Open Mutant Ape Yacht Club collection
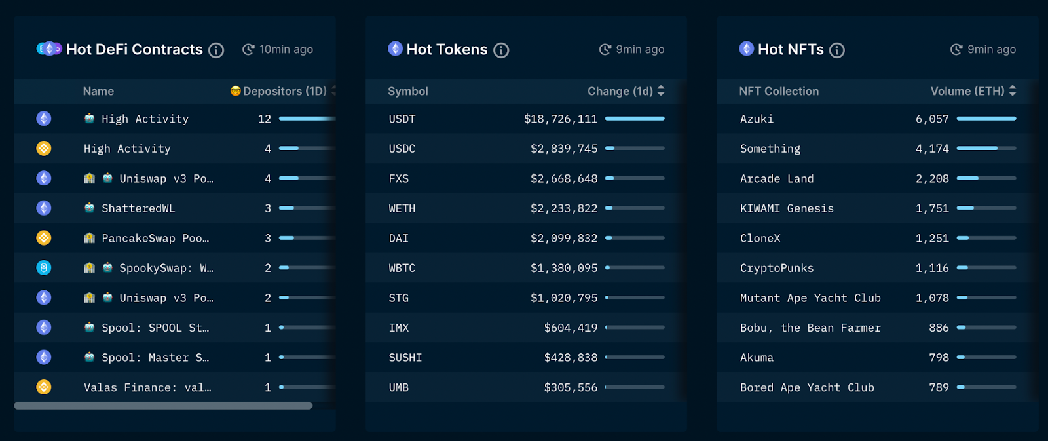This screenshot has width=1048, height=441. [810, 297]
